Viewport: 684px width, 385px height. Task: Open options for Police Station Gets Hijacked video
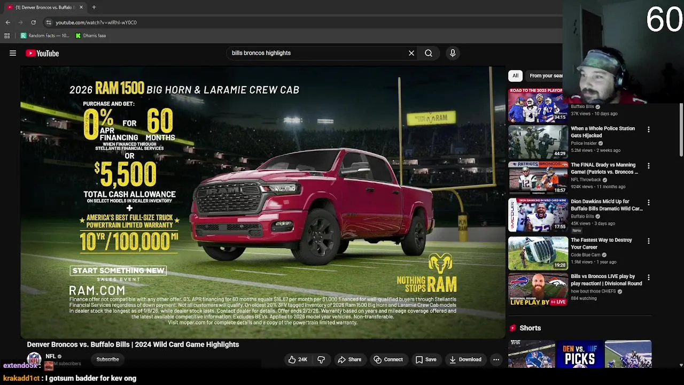[x=648, y=129]
